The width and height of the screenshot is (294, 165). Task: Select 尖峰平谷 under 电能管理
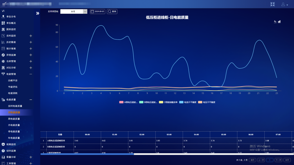tap(13, 80)
